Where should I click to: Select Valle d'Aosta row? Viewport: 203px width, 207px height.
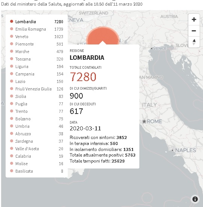(x=37, y=149)
